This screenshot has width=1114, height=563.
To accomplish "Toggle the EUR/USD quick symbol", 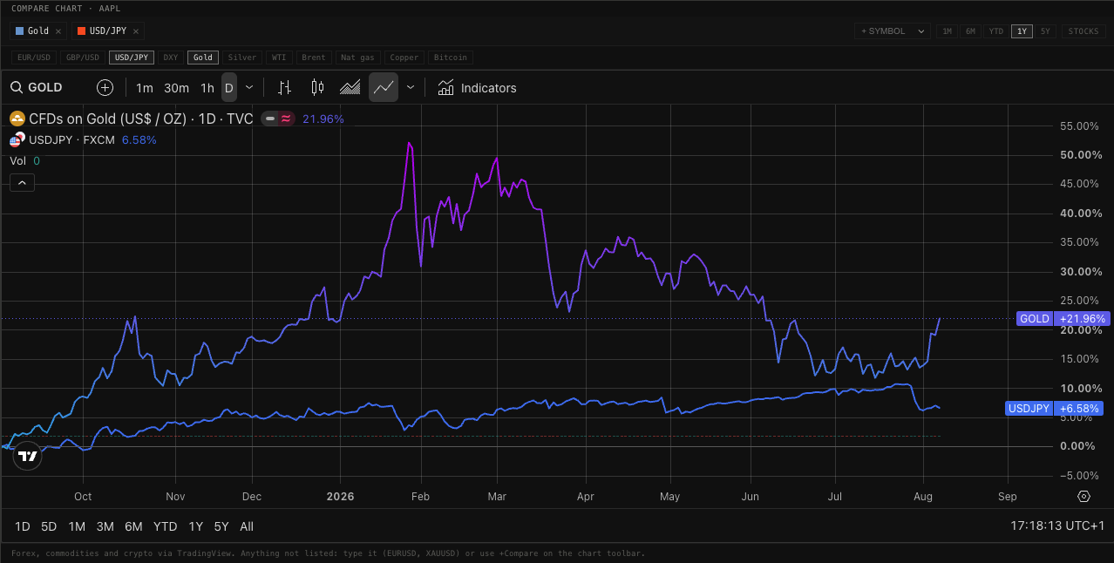I will (x=35, y=58).
